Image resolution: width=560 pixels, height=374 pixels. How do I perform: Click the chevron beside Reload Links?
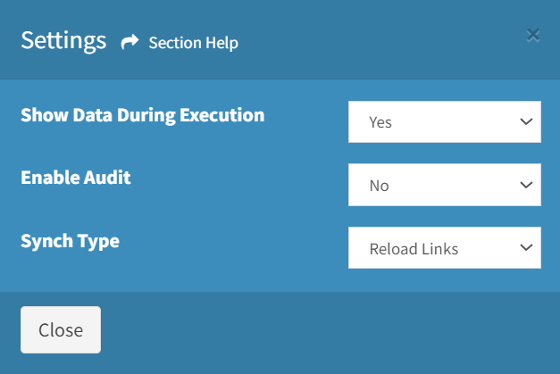(x=526, y=247)
